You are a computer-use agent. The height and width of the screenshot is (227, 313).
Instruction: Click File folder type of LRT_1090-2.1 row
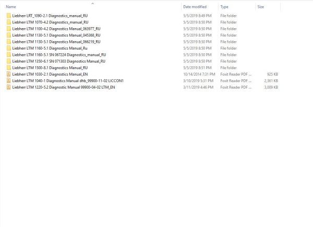pyautogui.click(x=228, y=16)
